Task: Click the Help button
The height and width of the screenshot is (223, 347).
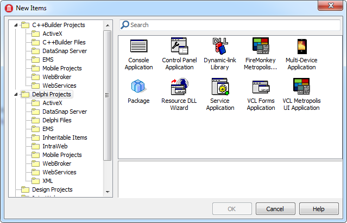Action: click(x=319, y=209)
